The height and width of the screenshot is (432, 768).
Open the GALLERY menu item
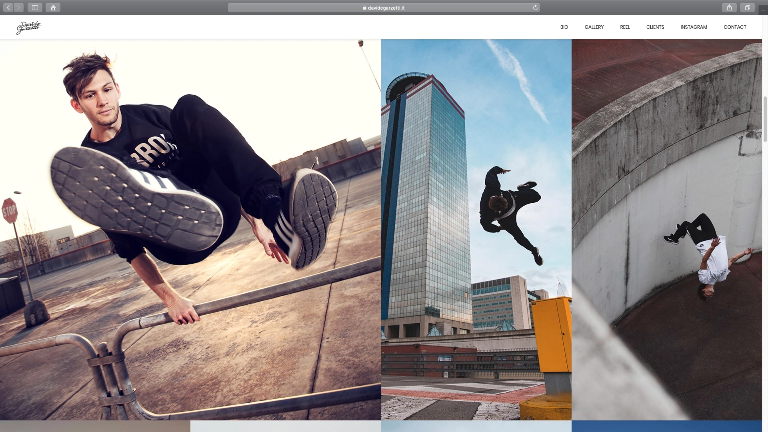(594, 27)
